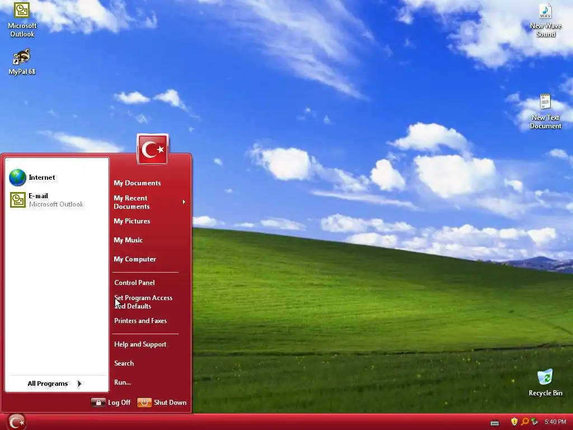This screenshot has height=430, width=573.
Task: Open My Documents from Start menu
Action: click(137, 183)
